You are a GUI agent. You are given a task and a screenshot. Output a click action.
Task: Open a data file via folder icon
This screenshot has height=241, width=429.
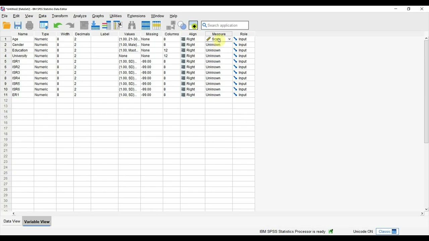click(7, 25)
